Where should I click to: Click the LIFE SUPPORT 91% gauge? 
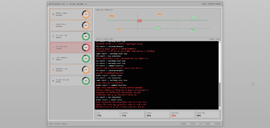click(x=86, y=59)
